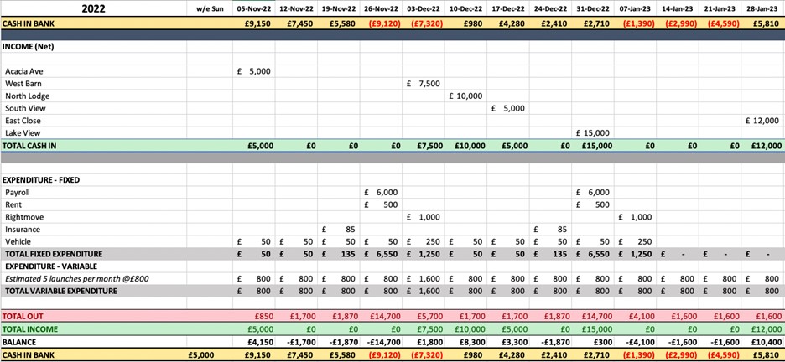Click Rent £500 under 31-Dec-22
The height and width of the screenshot is (362, 785).
593,204
